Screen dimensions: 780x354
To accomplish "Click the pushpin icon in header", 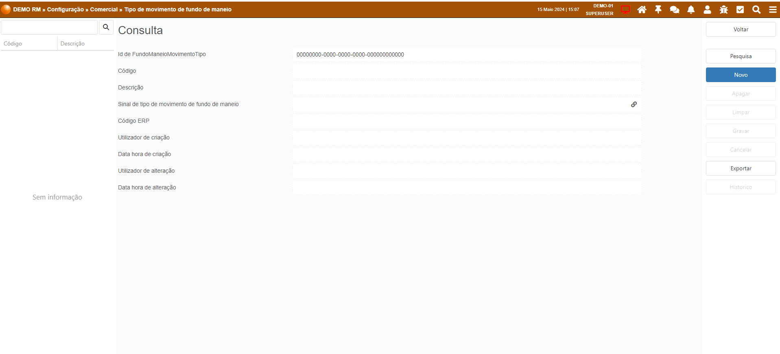I will pyautogui.click(x=658, y=9).
